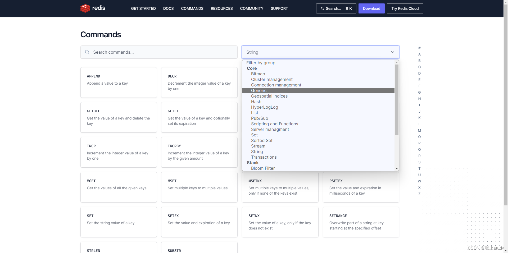
Task: Select the highlighted Generic group option
Action: [318, 90]
